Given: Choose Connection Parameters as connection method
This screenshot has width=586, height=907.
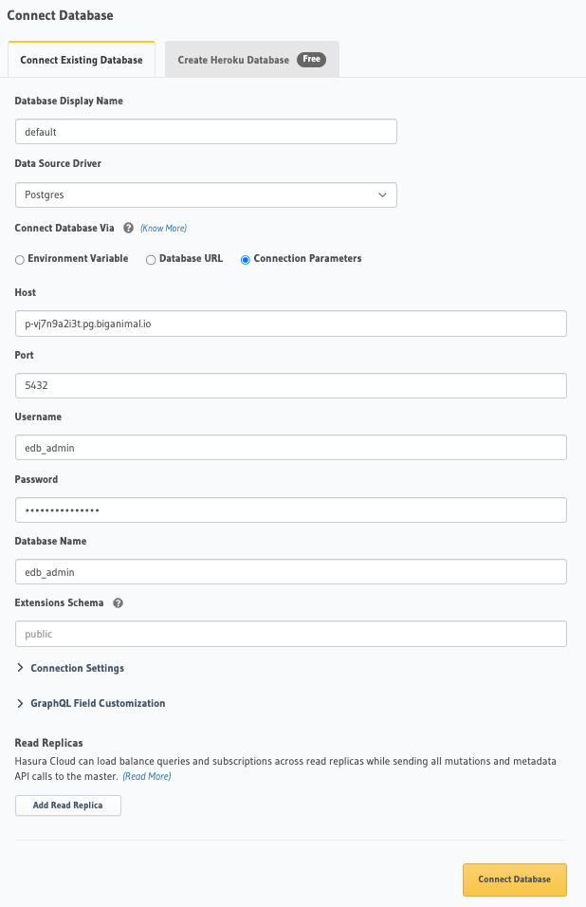Looking at the screenshot, I should (x=245, y=258).
